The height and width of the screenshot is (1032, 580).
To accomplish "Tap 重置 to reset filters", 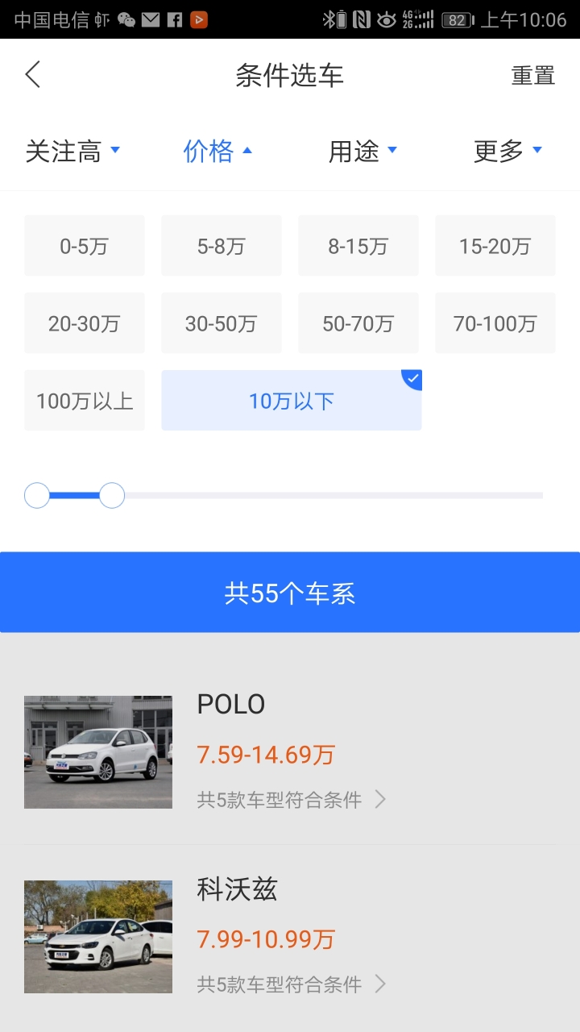I will point(533,76).
